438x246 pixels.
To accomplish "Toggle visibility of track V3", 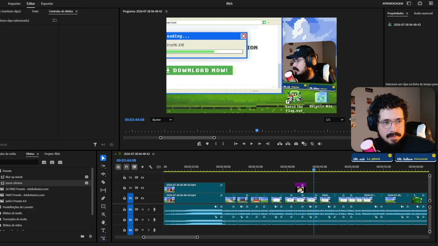I will point(142,177).
